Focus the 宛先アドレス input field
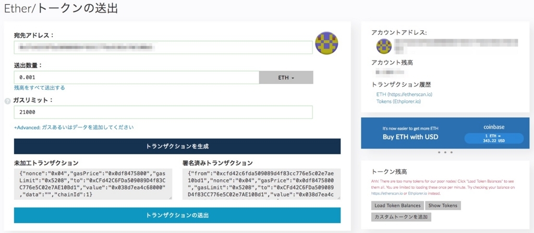The width and height of the screenshot is (534, 233). (x=163, y=47)
